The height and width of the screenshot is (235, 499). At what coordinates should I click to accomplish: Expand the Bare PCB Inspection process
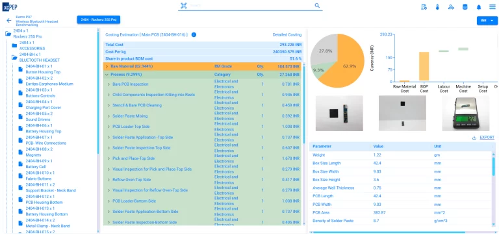click(109, 84)
